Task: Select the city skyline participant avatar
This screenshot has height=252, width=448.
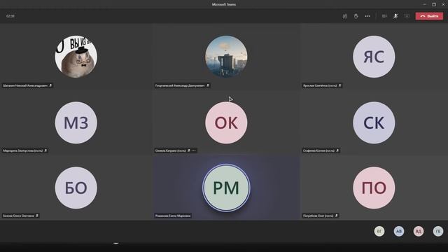Action: (x=226, y=57)
